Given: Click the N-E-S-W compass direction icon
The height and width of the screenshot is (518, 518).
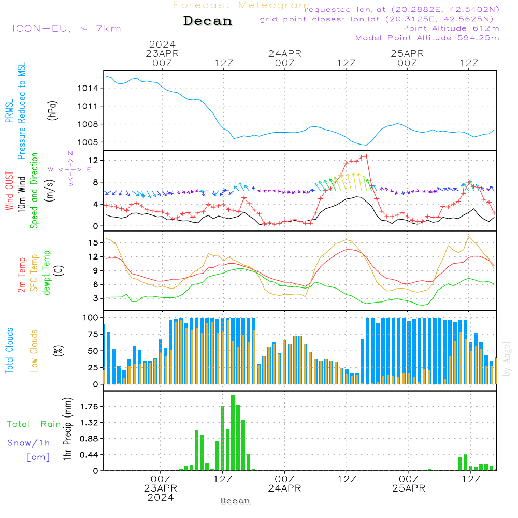Looking at the screenshot, I should 70,169.
